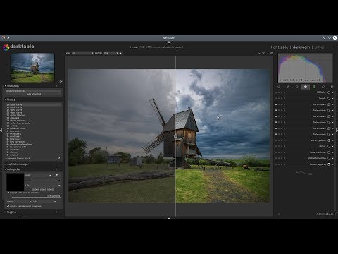Open the effects module group
This screenshot has height=254, width=338.
point(332,87)
